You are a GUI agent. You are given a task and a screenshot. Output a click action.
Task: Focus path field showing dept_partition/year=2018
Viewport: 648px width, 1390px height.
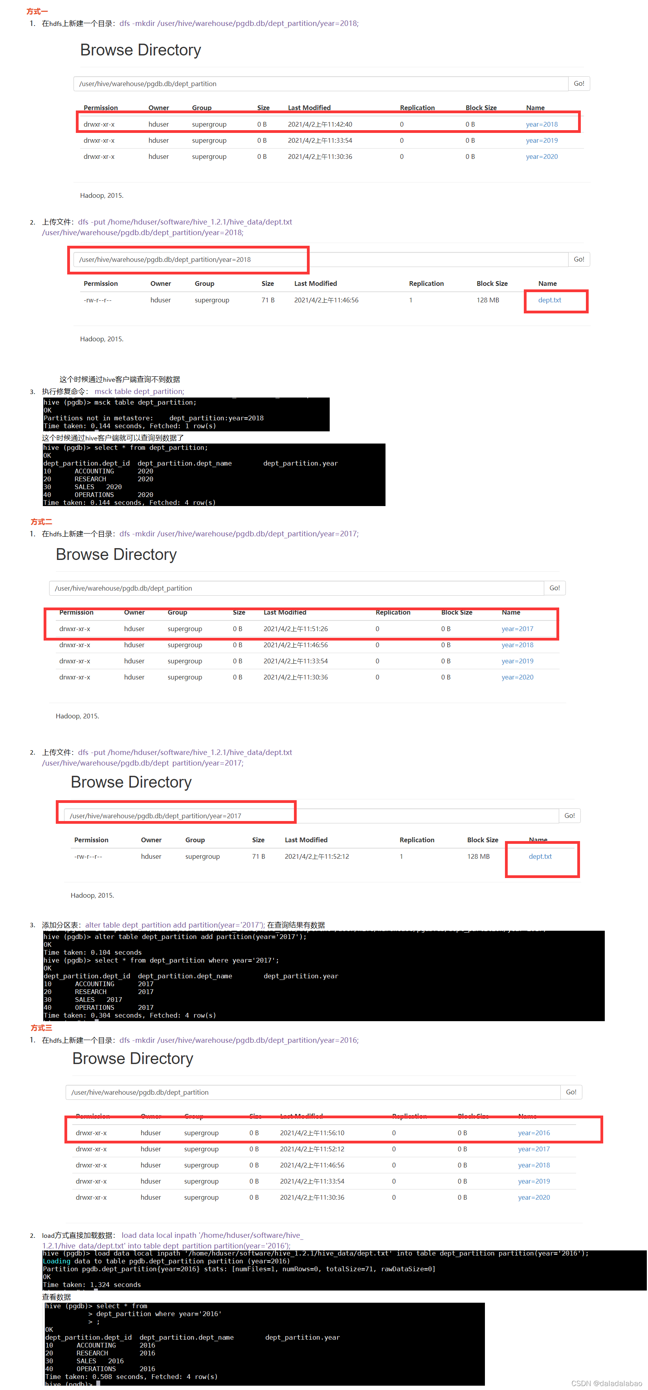(321, 260)
